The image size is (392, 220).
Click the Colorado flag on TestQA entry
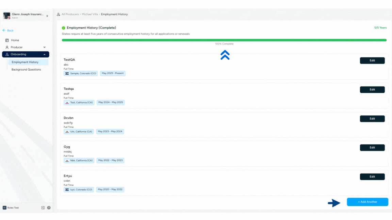tap(67, 74)
